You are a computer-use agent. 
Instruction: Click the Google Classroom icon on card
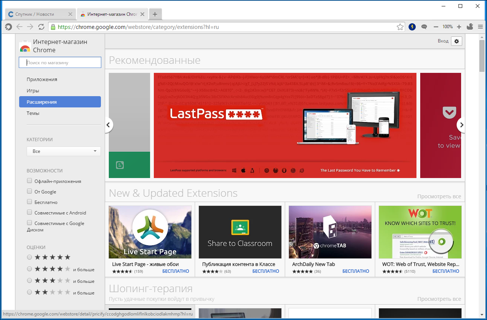click(240, 227)
